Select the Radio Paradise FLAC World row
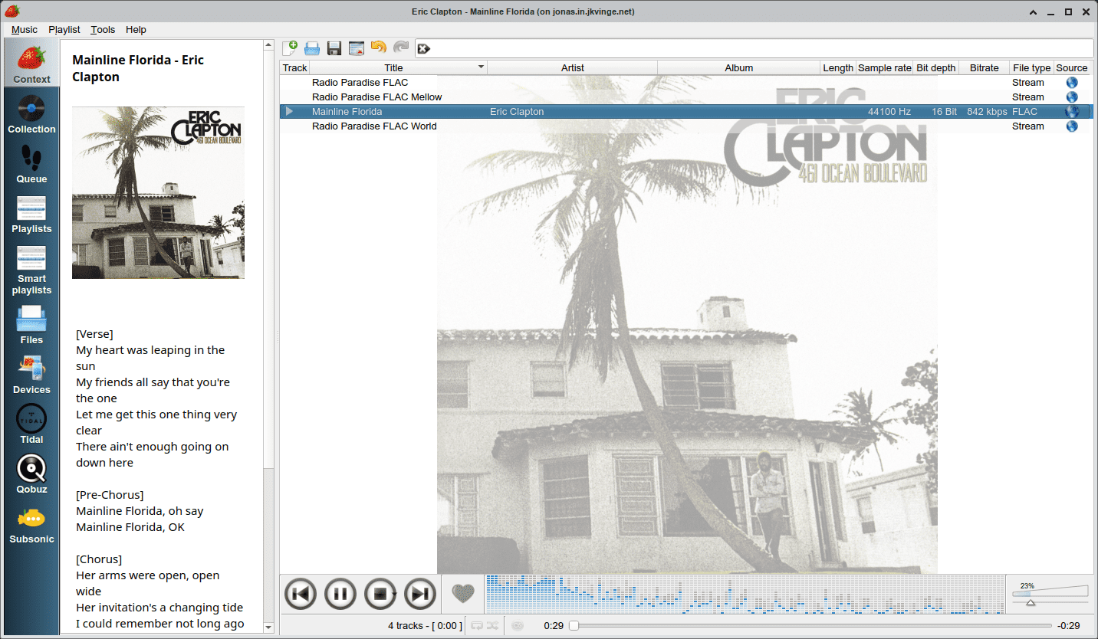This screenshot has height=639, width=1098. pos(686,126)
